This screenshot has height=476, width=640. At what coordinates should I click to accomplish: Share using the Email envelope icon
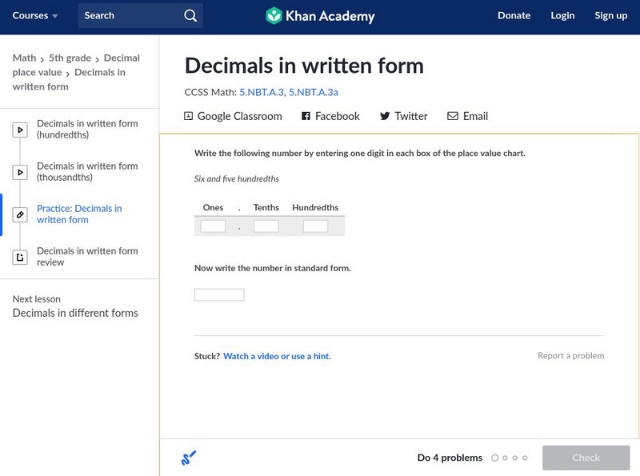(452, 116)
